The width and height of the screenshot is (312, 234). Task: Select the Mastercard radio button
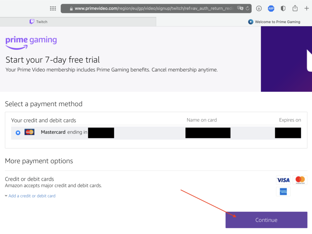tap(18, 133)
